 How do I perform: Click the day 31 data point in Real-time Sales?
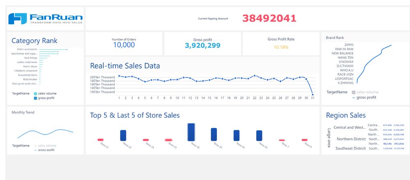[x=313, y=95]
